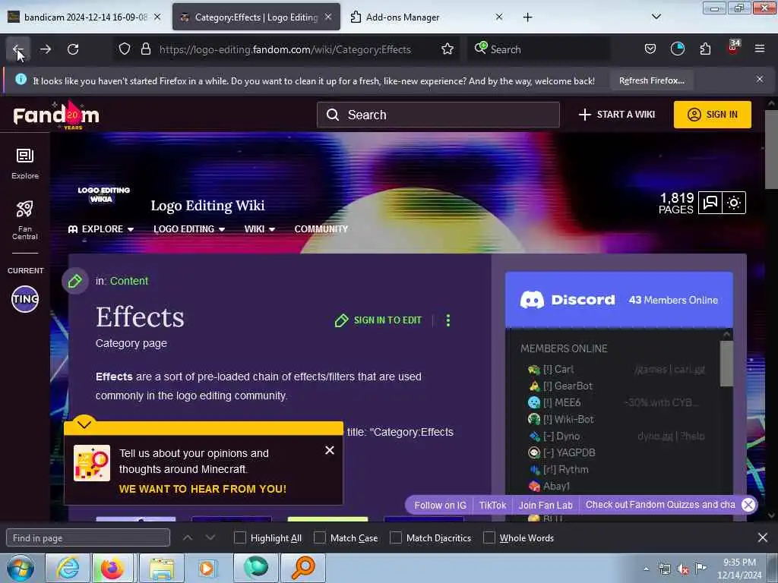778x583 pixels.
Task: Click the site security padlock icon
Action: pyautogui.click(x=145, y=49)
